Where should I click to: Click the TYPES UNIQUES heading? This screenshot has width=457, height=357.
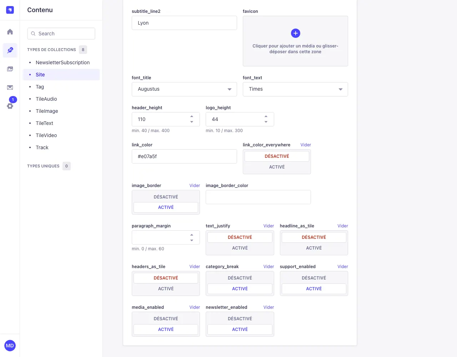pos(43,166)
